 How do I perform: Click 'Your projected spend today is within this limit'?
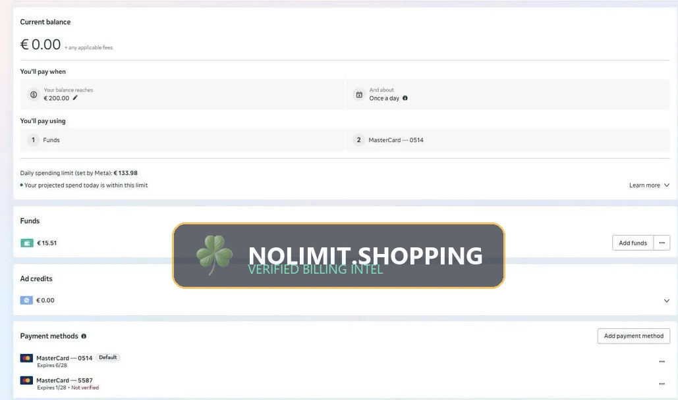pyautogui.click(x=86, y=186)
